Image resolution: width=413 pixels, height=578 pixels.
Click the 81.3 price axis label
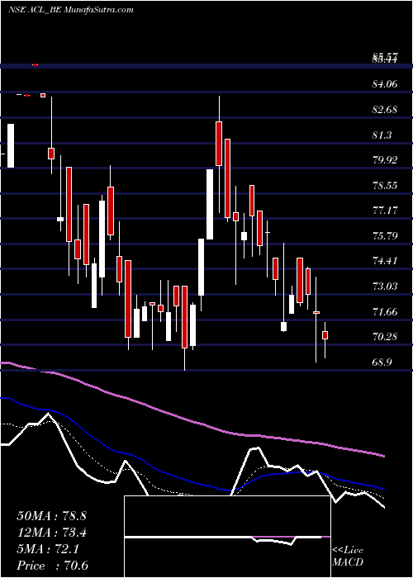[x=382, y=135]
